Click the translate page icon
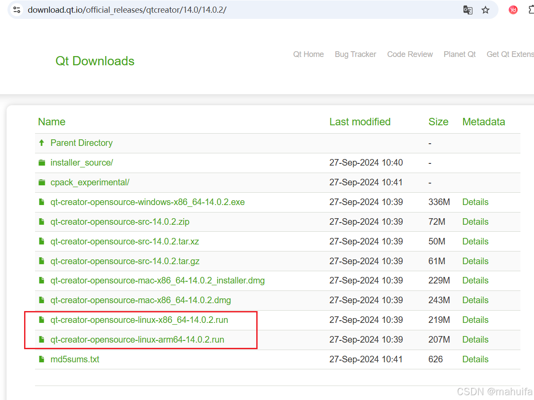Screen dimensions: 534x400 pyautogui.click(x=468, y=10)
